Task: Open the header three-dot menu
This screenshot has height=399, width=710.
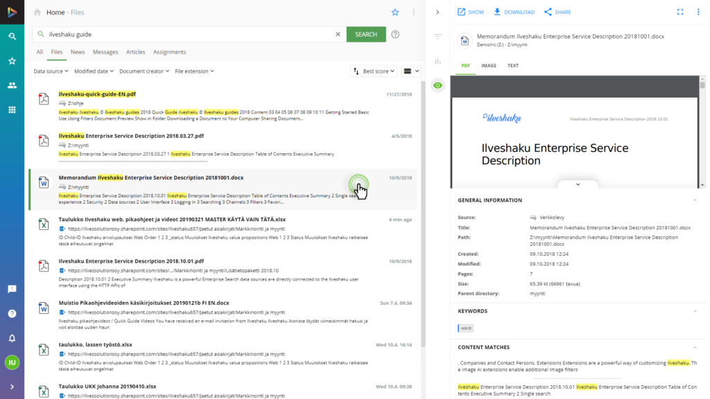Action: 413,12
